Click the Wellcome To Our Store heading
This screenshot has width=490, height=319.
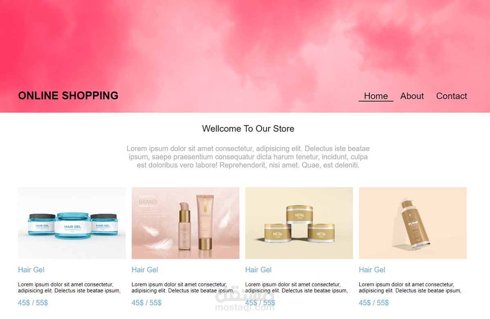point(248,129)
